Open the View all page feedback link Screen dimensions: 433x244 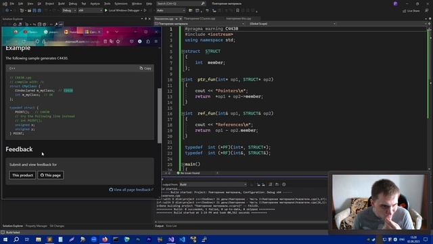point(131,190)
